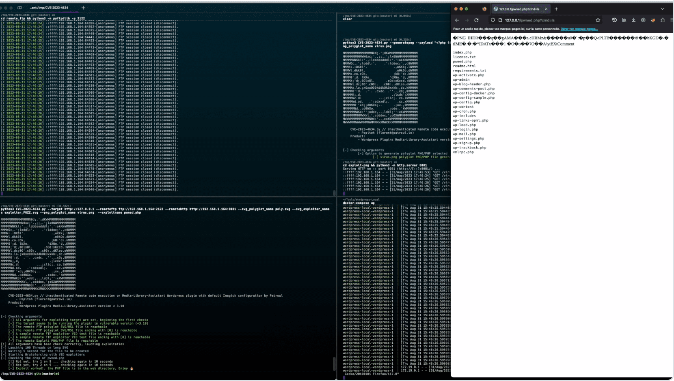
Task: Click wp-includes in the file listing
Action: coord(464,116)
